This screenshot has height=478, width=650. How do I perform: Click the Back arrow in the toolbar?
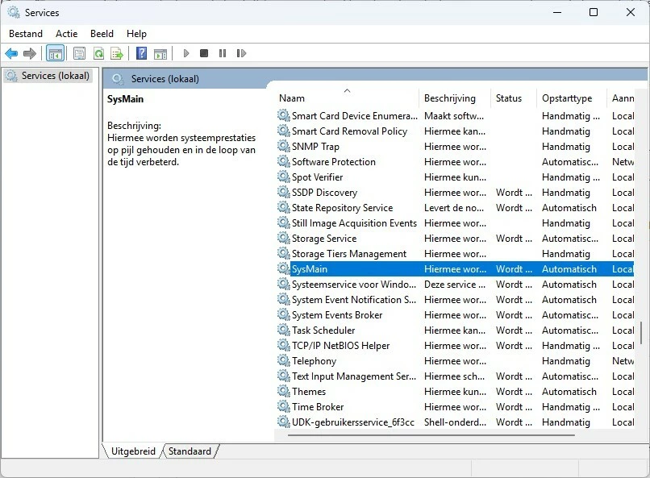[11, 54]
